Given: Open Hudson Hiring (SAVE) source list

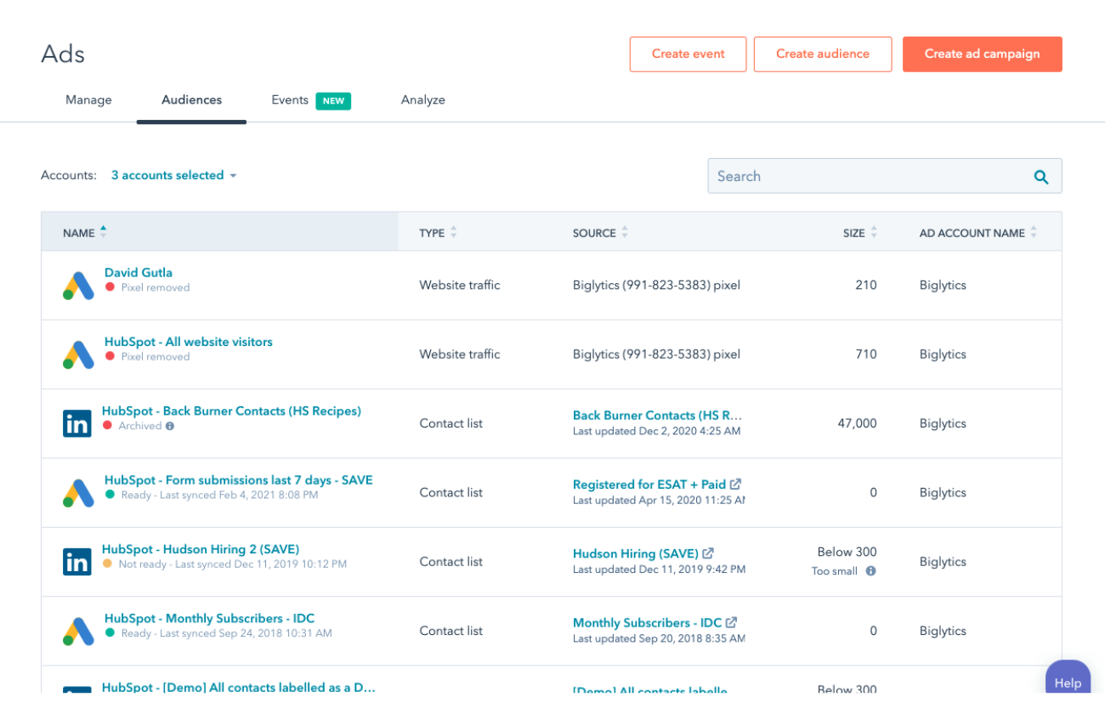Looking at the screenshot, I should coord(636,553).
